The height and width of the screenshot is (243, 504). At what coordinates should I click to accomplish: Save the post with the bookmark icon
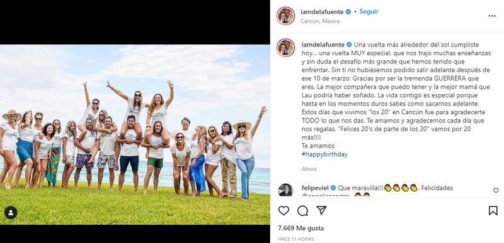(493, 210)
